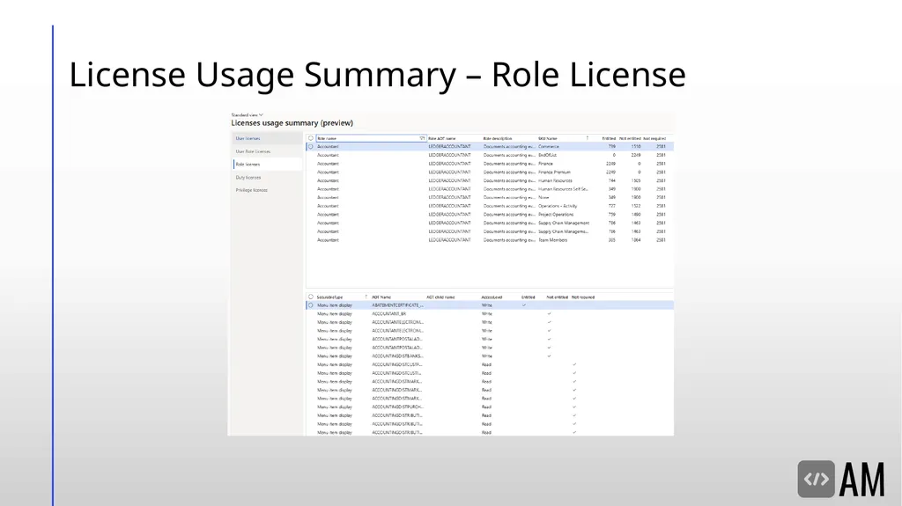Image resolution: width=902 pixels, height=506 pixels.
Task: Click Entitled checkmark in ABATEMENTCERTIFICATE row
Action: (524, 305)
